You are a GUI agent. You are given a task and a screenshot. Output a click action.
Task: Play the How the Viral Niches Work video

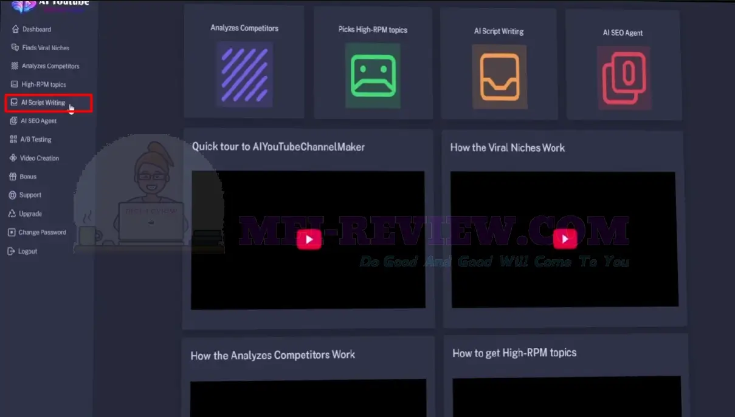click(565, 239)
